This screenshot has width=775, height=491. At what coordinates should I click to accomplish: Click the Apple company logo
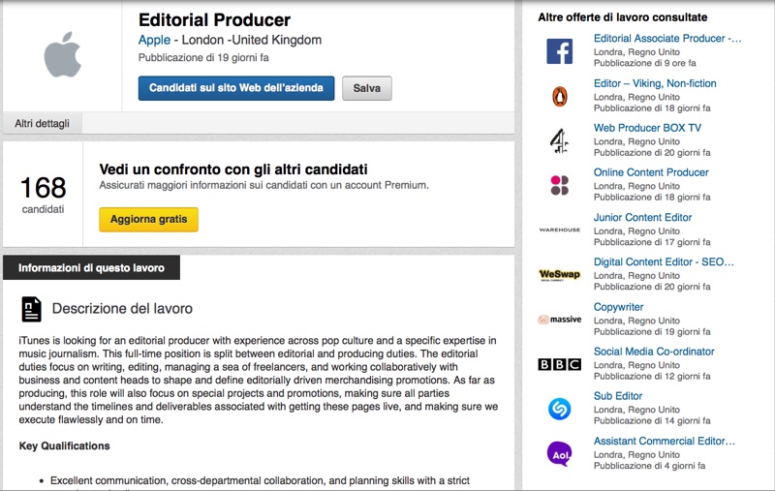(x=62, y=53)
